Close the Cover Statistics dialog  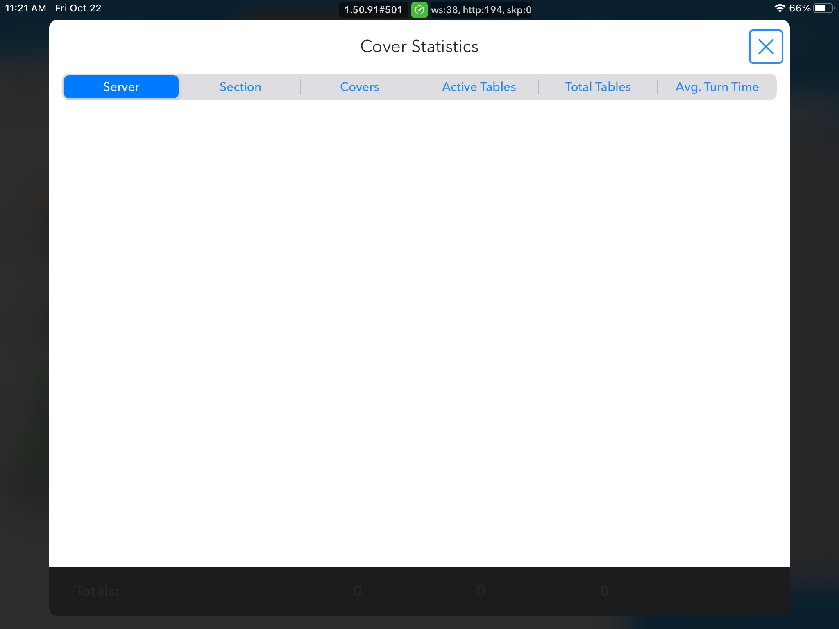(765, 47)
